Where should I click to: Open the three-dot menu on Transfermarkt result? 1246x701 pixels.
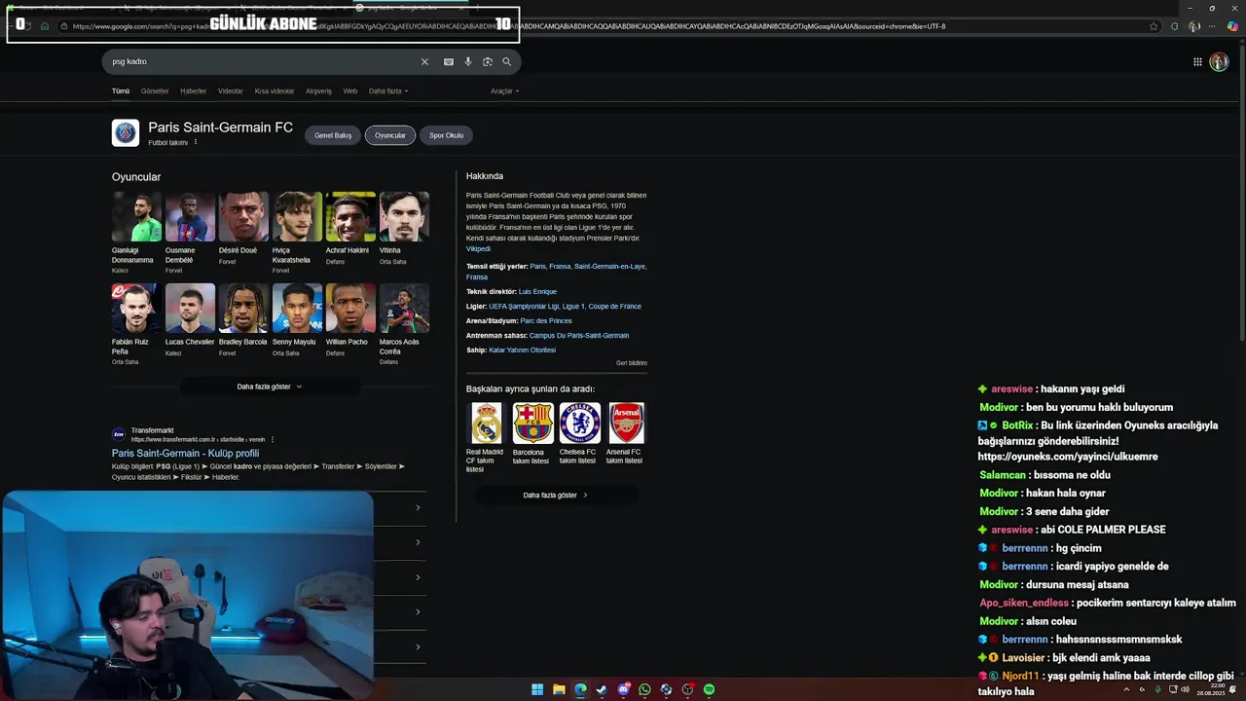[273, 439]
